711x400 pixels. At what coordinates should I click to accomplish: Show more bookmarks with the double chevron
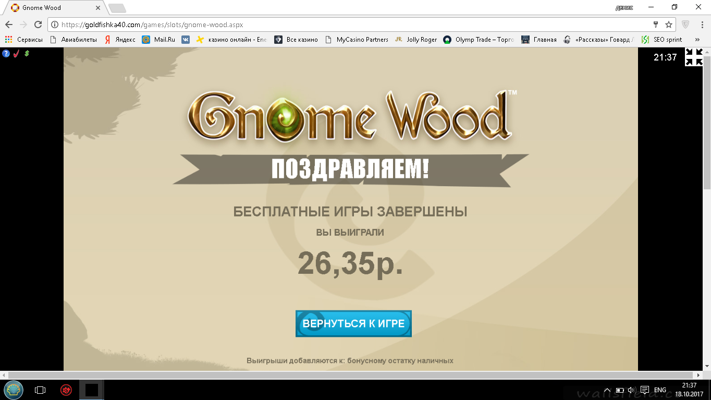coord(697,40)
